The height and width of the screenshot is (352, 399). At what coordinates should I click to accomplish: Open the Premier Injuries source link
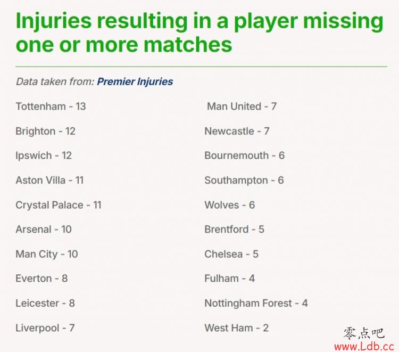[135, 82]
